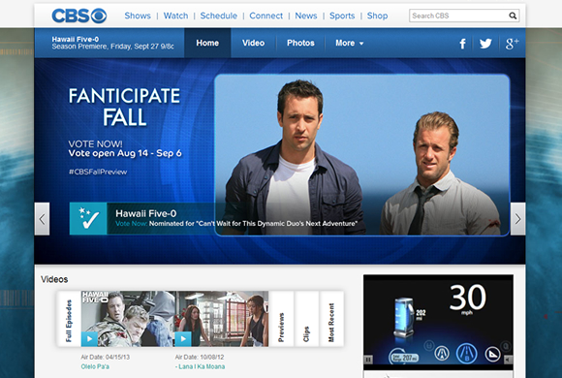Go to the Schedule page
Viewport: 562px width, 378px height.
219,16
